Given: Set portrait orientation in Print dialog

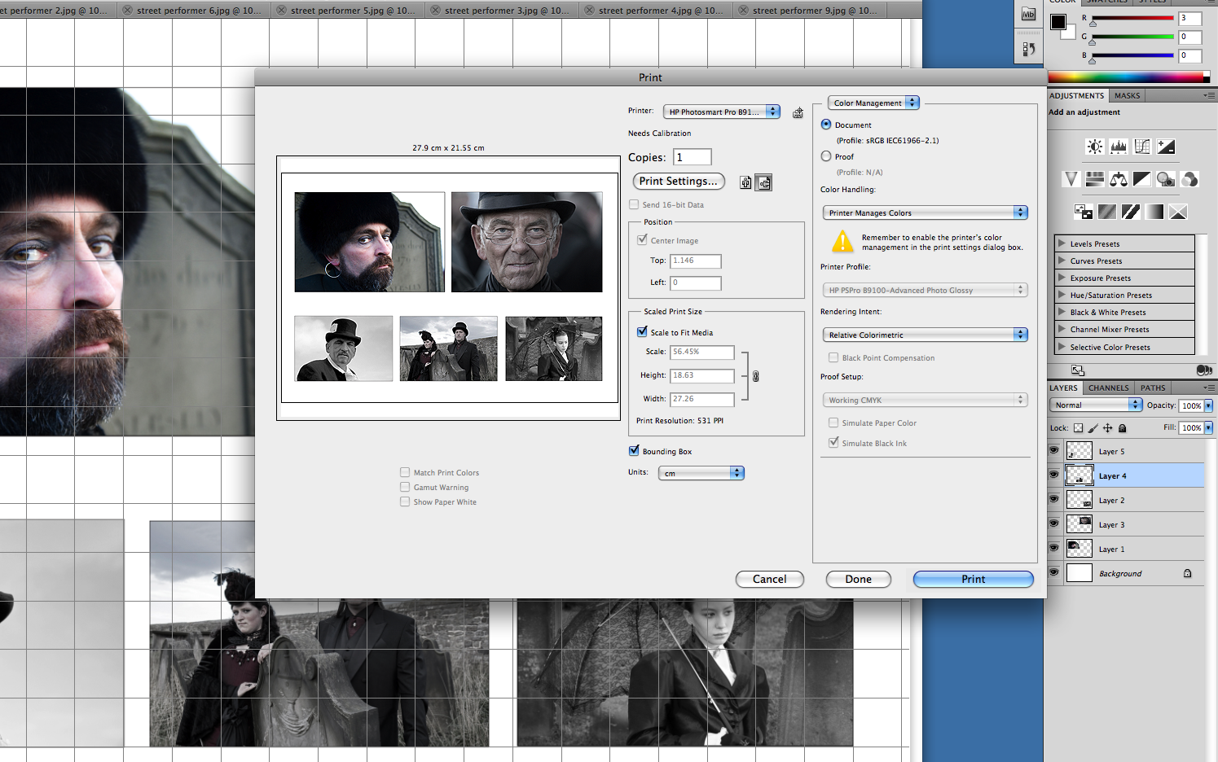Looking at the screenshot, I should pos(745,182).
